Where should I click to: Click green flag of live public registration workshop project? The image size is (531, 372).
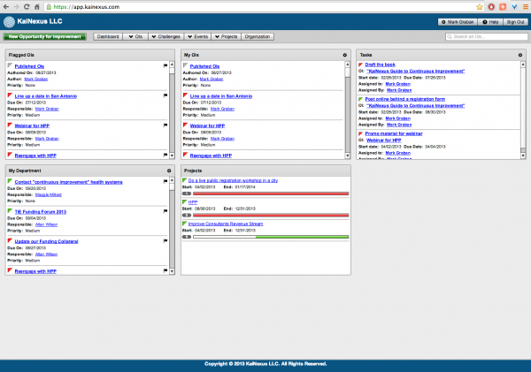click(185, 180)
